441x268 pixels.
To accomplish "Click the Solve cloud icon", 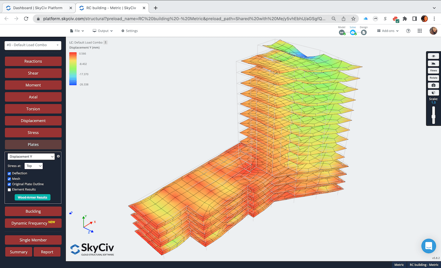I will point(353,32).
